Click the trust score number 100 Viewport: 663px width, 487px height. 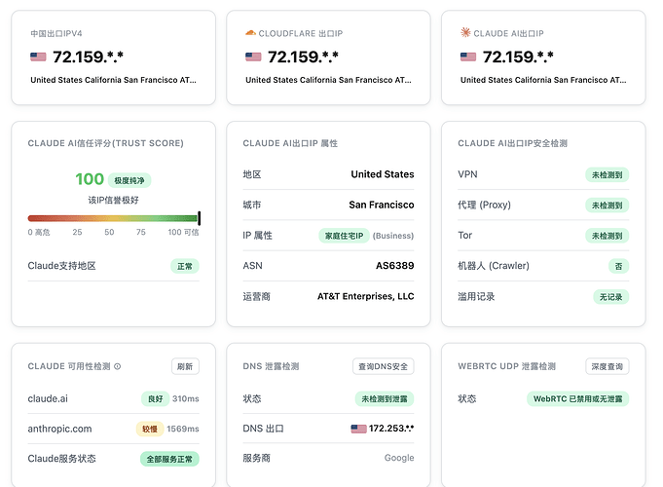[90, 179]
